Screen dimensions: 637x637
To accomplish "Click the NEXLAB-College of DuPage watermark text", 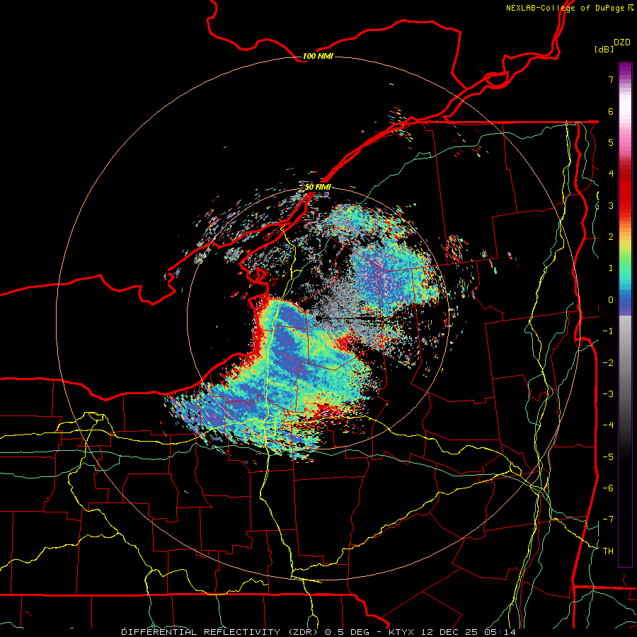I will pyautogui.click(x=569, y=8).
